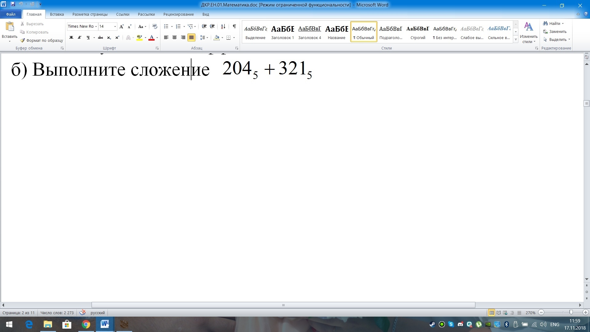590x332 pixels.
Task: Toggle italic (К) formatting
Action: pos(80,38)
